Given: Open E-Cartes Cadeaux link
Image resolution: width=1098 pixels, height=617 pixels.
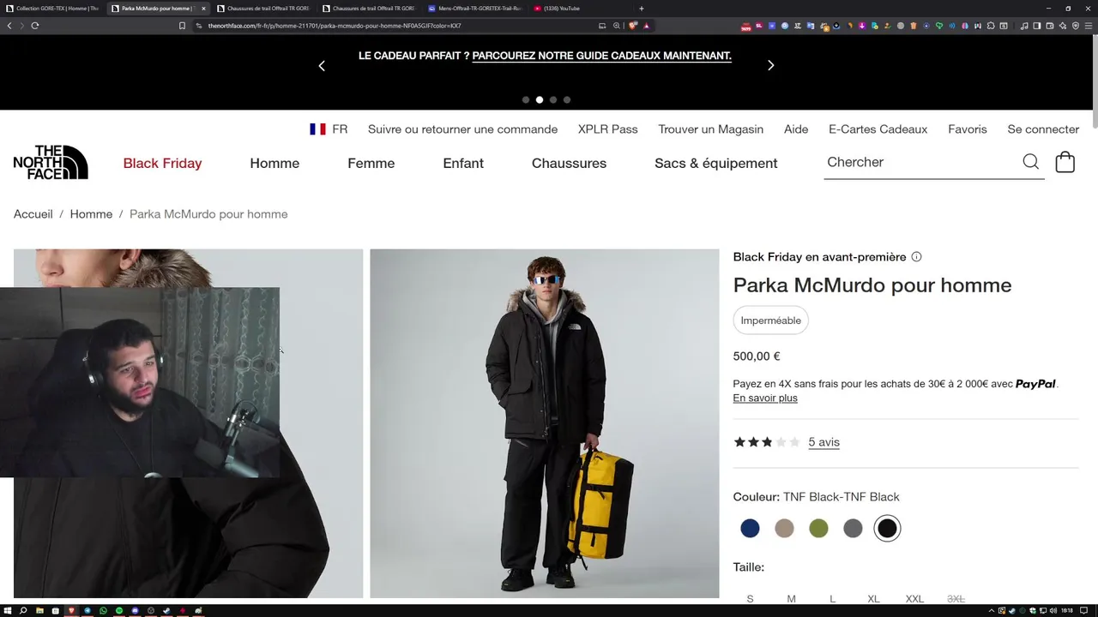Looking at the screenshot, I should coord(878,129).
